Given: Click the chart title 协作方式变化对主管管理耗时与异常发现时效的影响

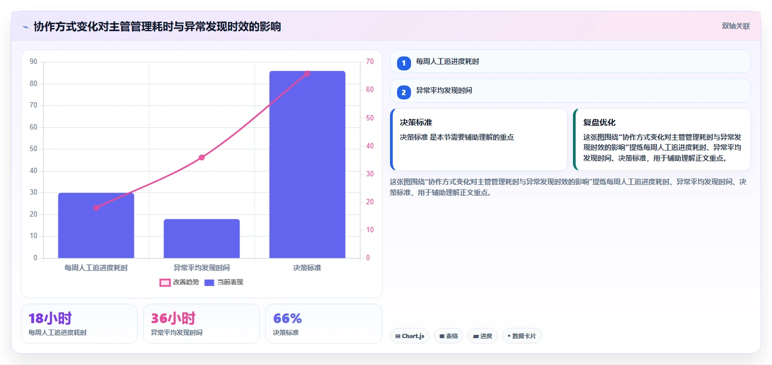Looking at the screenshot, I should (157, 26).
